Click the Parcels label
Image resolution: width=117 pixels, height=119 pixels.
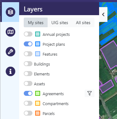point(48,114)
